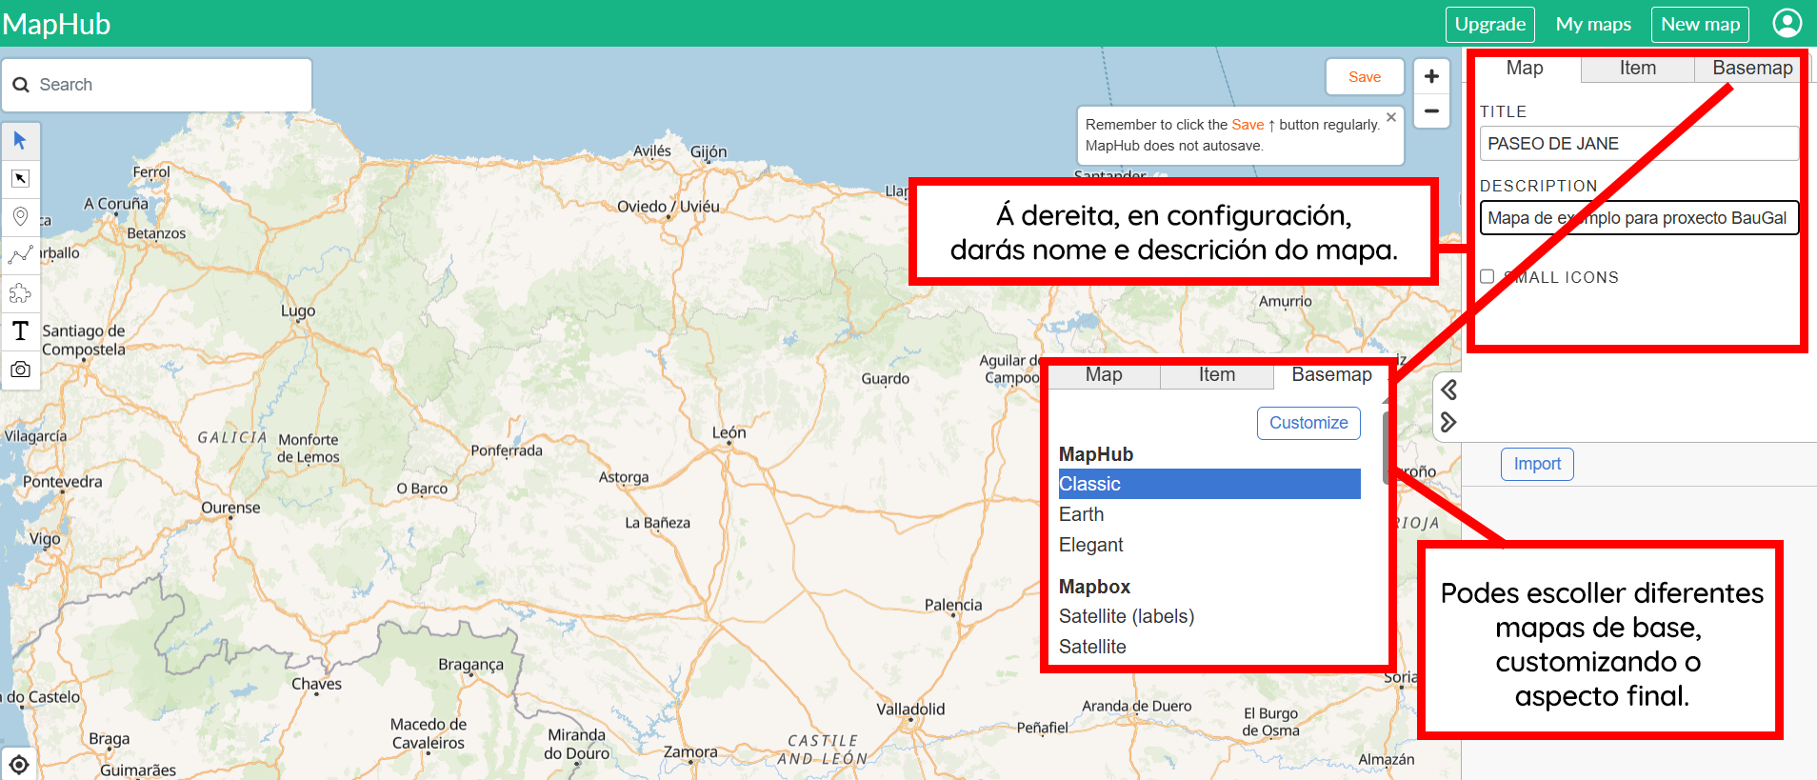1817x780 pixels.
Task: Click the Palencia map label
Action: point(952,605)
